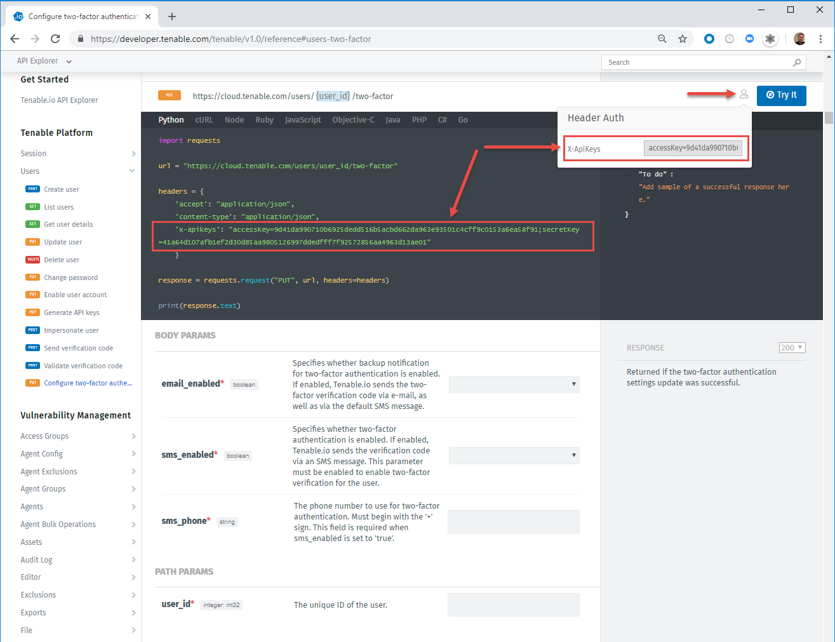Open a new browser tab

click(x=172, y=17)
